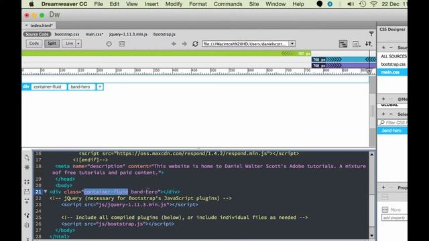Select .band-hero in Selectors list
Image resolution: width=429 pixels, height=241 pixels.
click(x=393, y=131)
